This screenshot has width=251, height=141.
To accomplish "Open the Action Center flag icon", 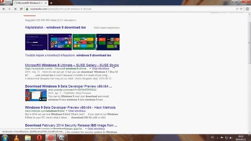I will [222, 138].
